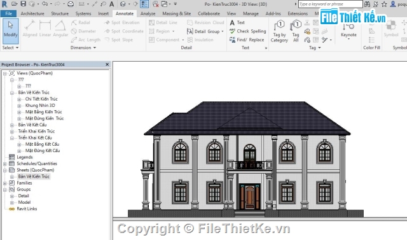The height and width of the screenshot is (240, 407).
Task: Select the Linear dimension tool
Action: tap(45, 29)
